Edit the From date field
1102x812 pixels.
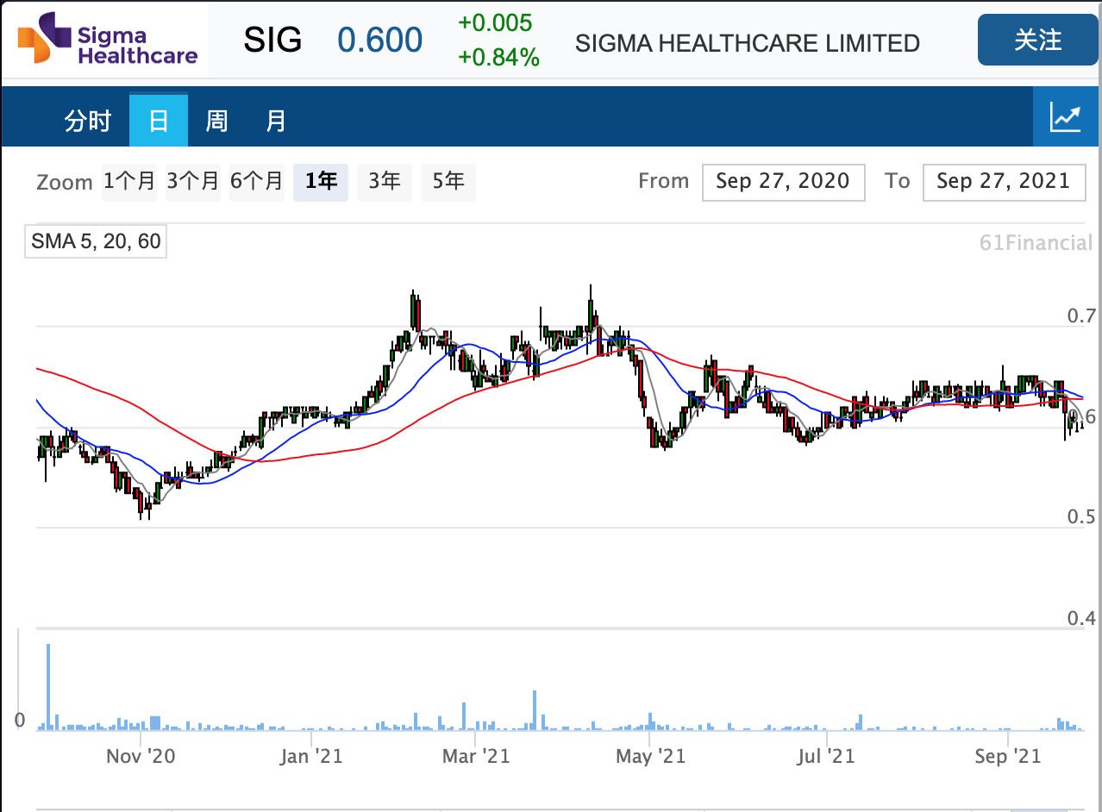(784, 182)
